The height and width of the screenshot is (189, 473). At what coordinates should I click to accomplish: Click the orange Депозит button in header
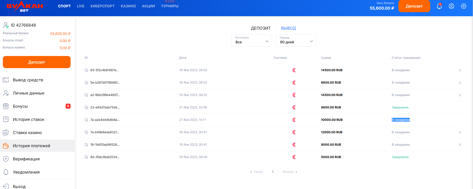414,6
